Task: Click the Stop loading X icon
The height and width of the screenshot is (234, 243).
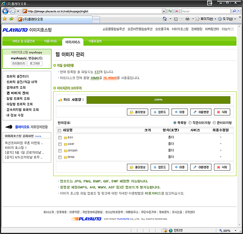Action: tap(176, 11)
